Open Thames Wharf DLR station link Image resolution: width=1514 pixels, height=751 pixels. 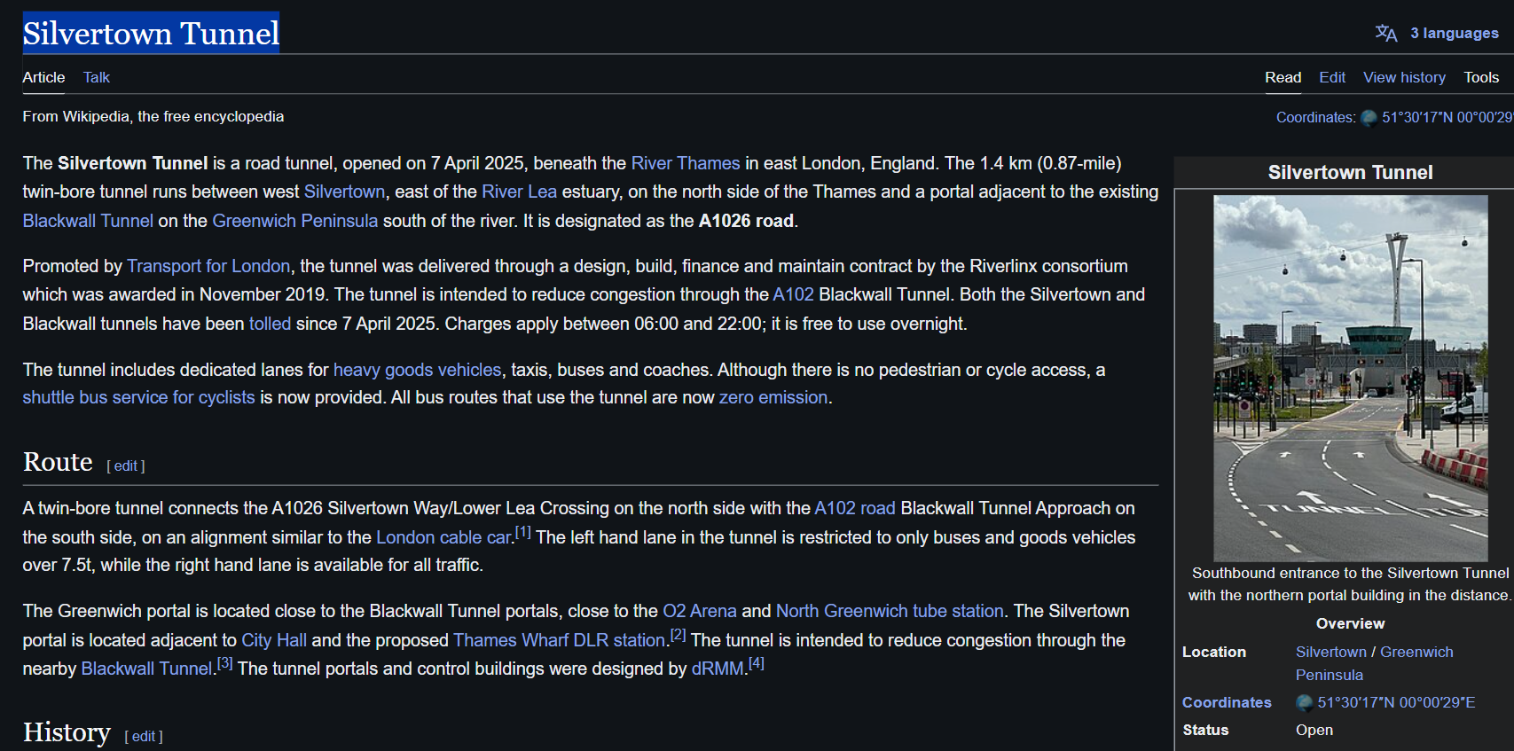click(x=560, y=640)
